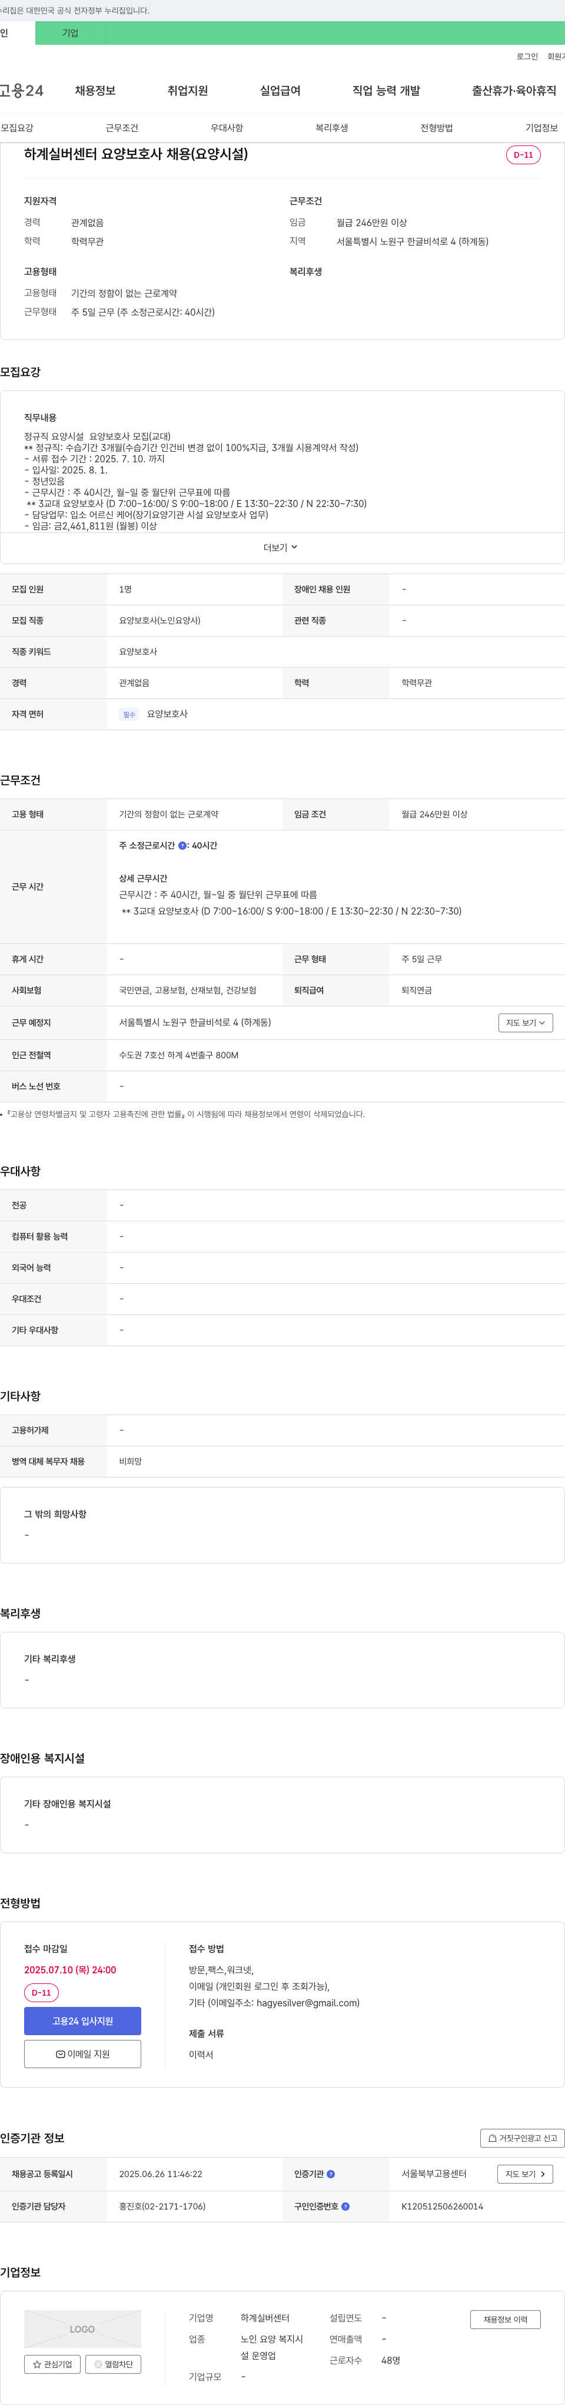Click the 요양보호사(노인요양사) job category value
The image size is (565, 2405).
coord(159,621)
